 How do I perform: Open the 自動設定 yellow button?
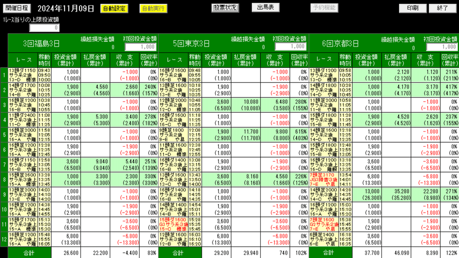114,8
